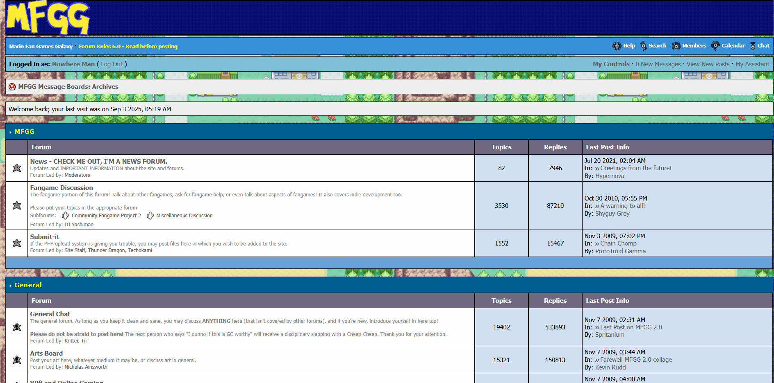This screenshot has width=774, height=383.
Task: Open My Assistant link
Action: 752,64
